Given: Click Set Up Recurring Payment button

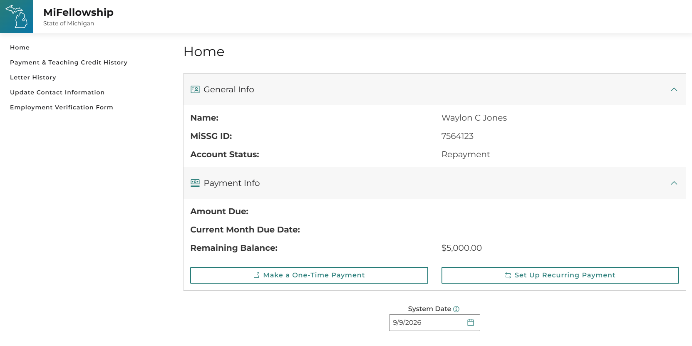Looking at the screenshot, I should (x=560, y=275).
